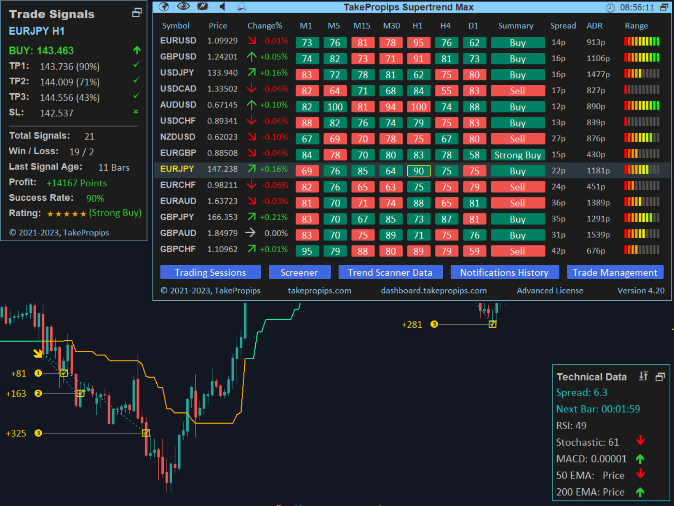Open the globe/world icon on the dashboard toolbar

(x=164, y=7)
